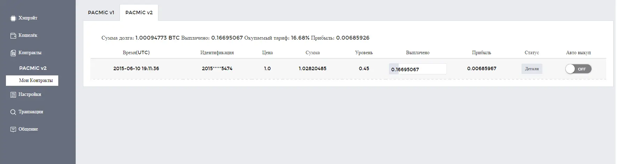The height and width of the screenshot is (164, 617).
Task: Click the Транзакции magnifier icon
Action: [13, 112]
